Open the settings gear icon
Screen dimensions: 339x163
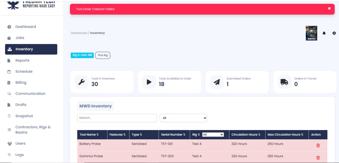[x=334, y=33]
